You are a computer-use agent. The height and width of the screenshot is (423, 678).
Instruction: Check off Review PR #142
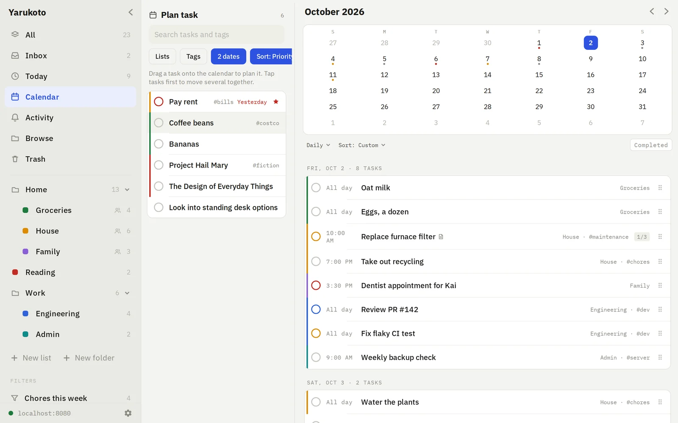pyautogui.click(x=316, y=310)
